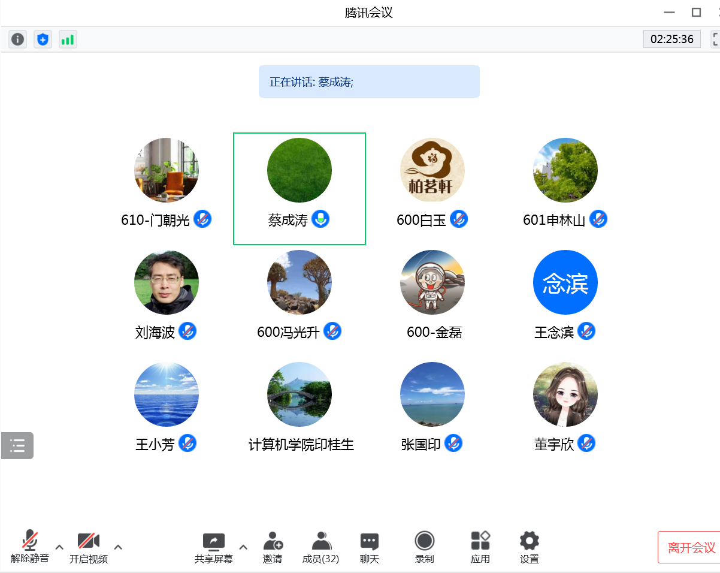Screen dimensions: 720x573
Task: Click the meeting timer 02:25:36
Action: (x=671, y=40)
